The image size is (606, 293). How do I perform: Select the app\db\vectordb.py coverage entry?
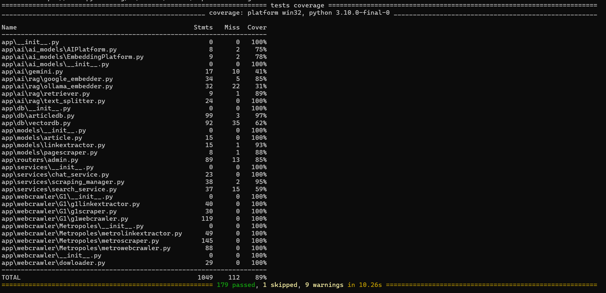tap(35, 123)
